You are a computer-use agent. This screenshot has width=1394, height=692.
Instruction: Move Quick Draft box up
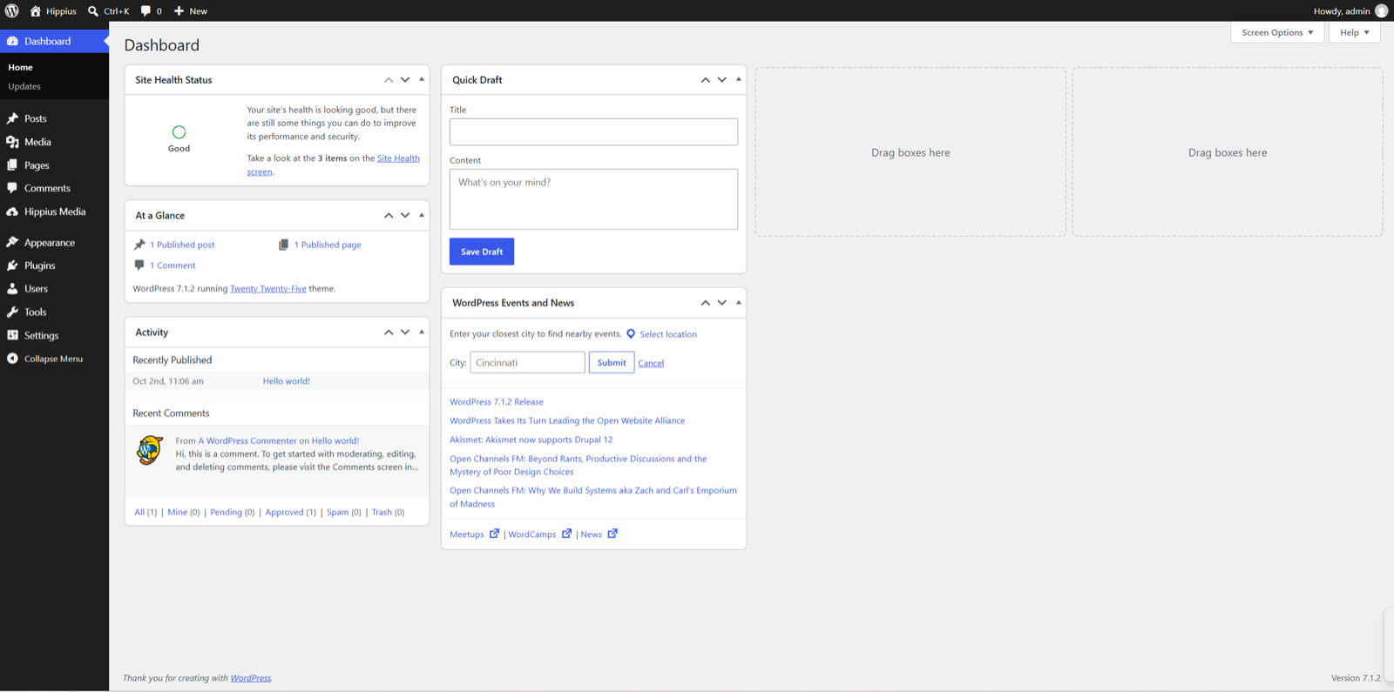point(706,80)
